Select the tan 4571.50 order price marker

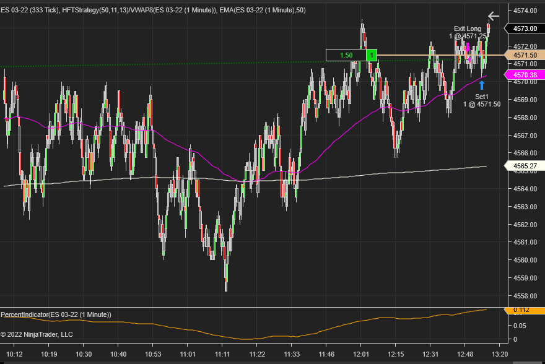[525, 55]
